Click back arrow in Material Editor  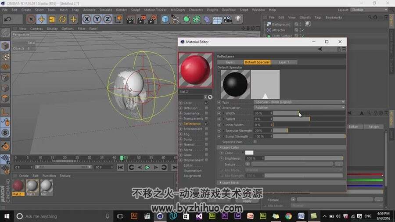click(x=320, y=49)
